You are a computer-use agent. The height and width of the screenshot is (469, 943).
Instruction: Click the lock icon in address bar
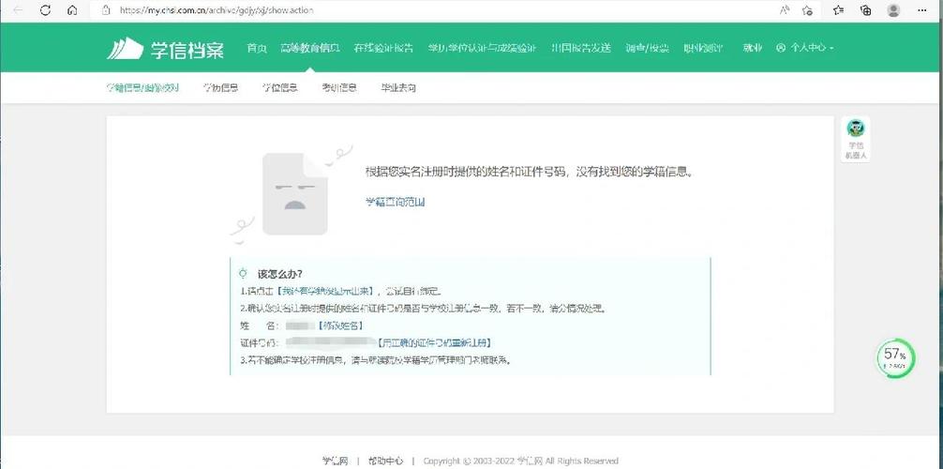(x=107, y=10)
